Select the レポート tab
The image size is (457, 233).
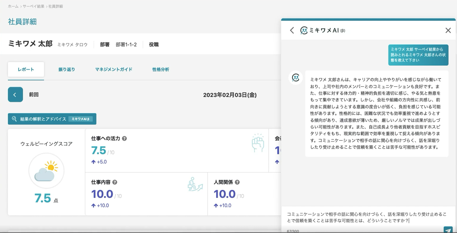point(26,69)
